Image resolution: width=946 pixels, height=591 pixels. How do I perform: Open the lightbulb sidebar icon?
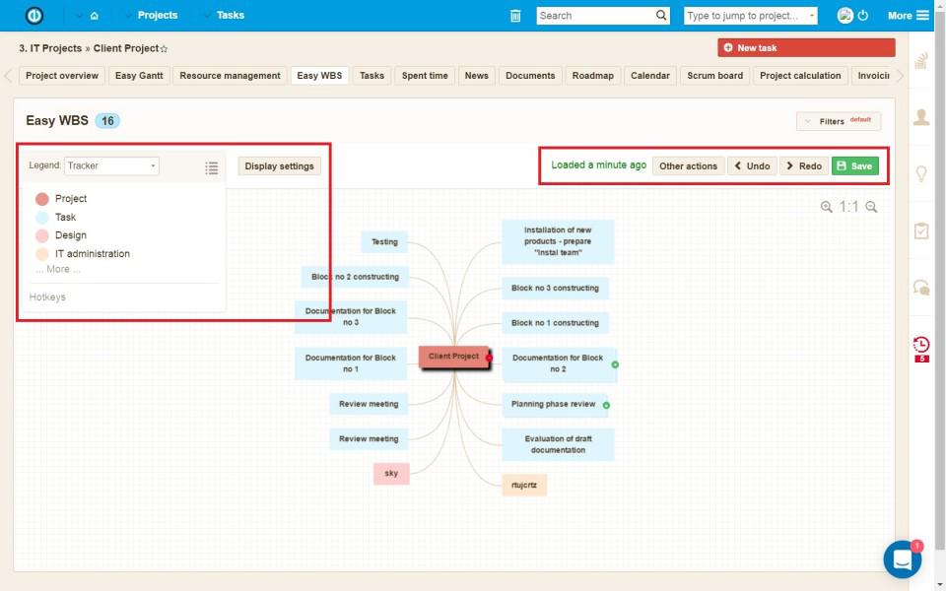[921, 174]
